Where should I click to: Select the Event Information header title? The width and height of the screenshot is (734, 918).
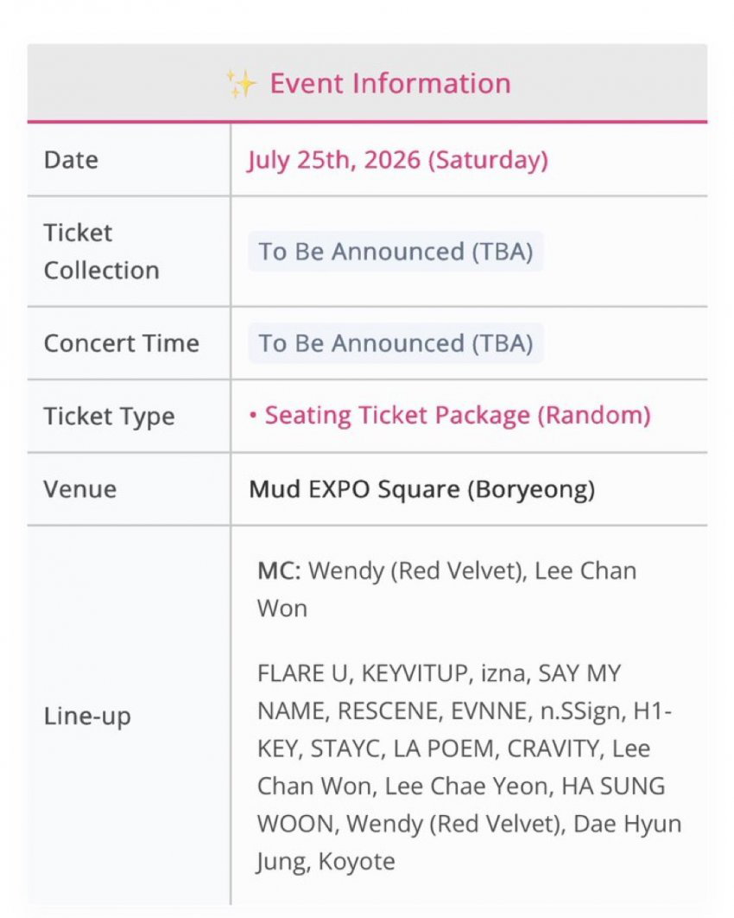point(390,83)
